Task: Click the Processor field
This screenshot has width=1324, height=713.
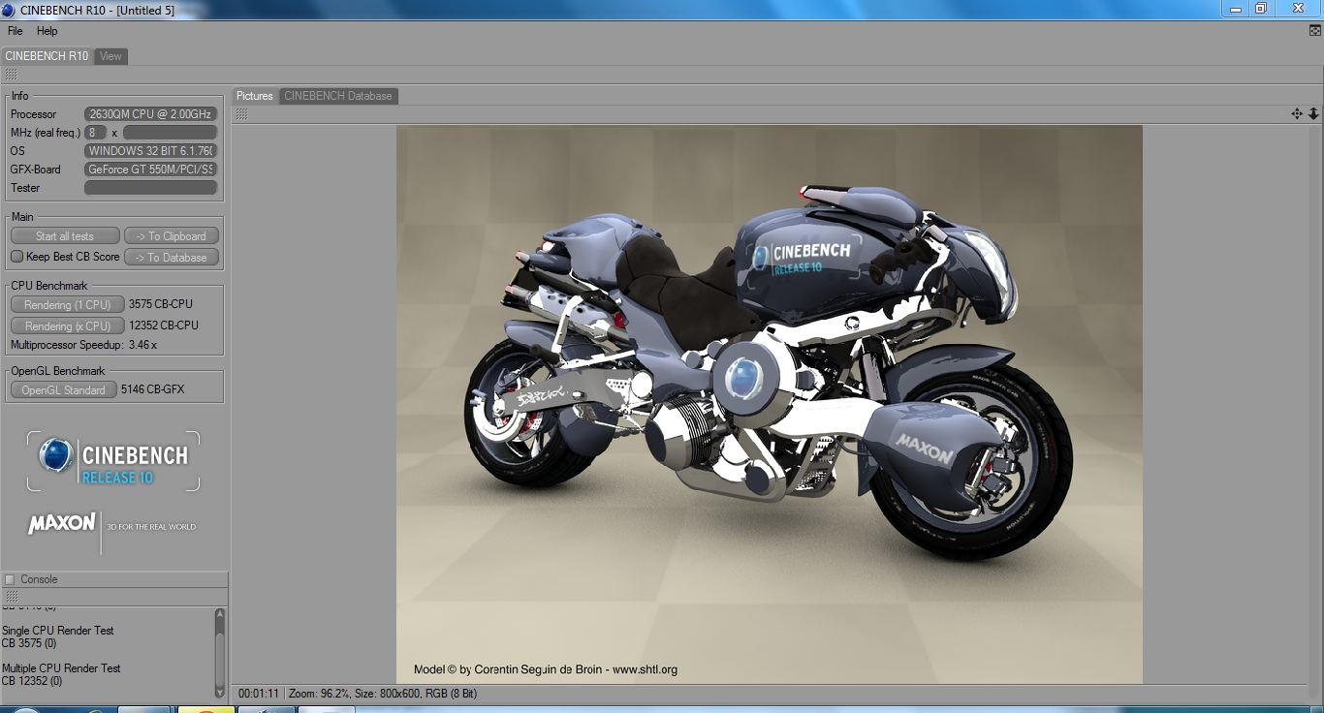Action: [151, 114]
